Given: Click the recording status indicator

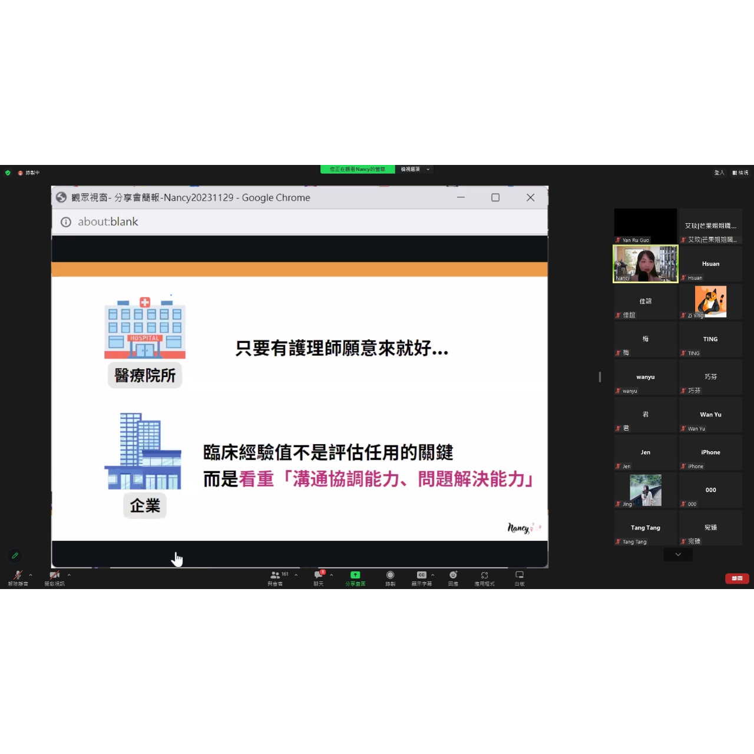Looking at the screenshot, I should [29, 173].
